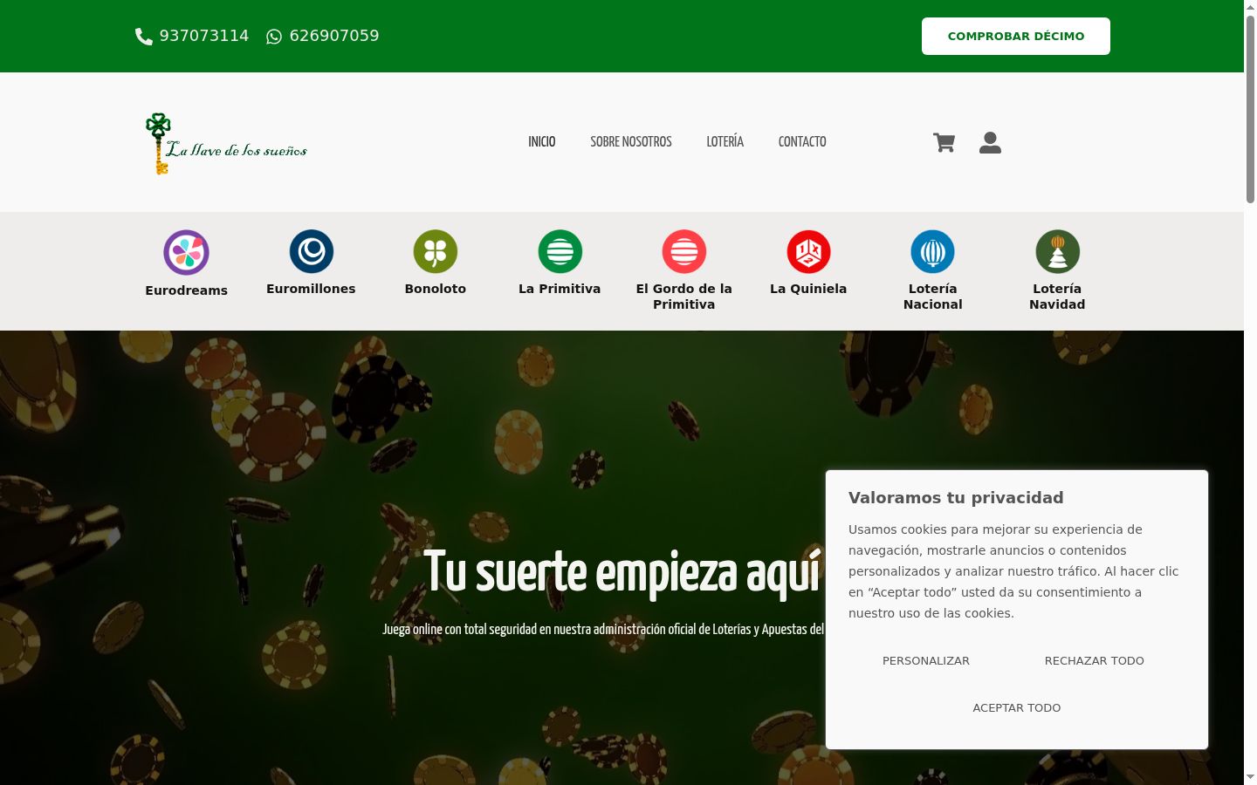The width and height of the screenshot is (1257, 785).
Task: Open Sobre Nosotros menu item
Action: (x=631, y=141)
